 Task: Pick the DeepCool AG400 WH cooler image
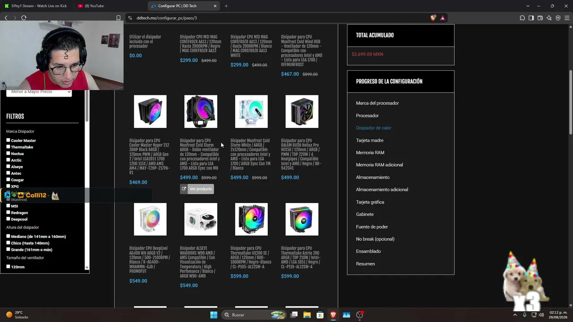[150, 219]
